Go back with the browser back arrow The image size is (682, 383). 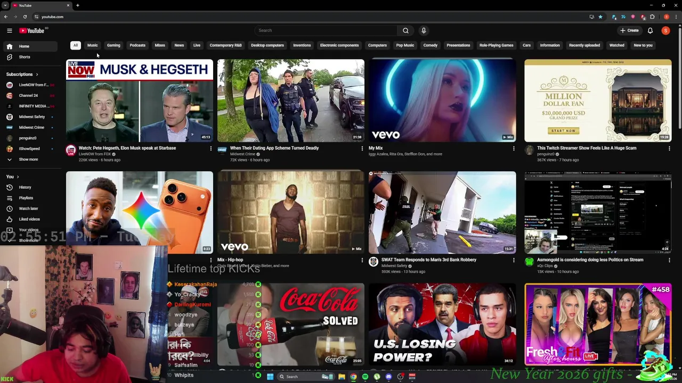[6, 16]
